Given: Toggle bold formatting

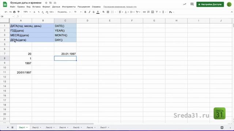Looking at the screenshot, I should click(85, 12).
